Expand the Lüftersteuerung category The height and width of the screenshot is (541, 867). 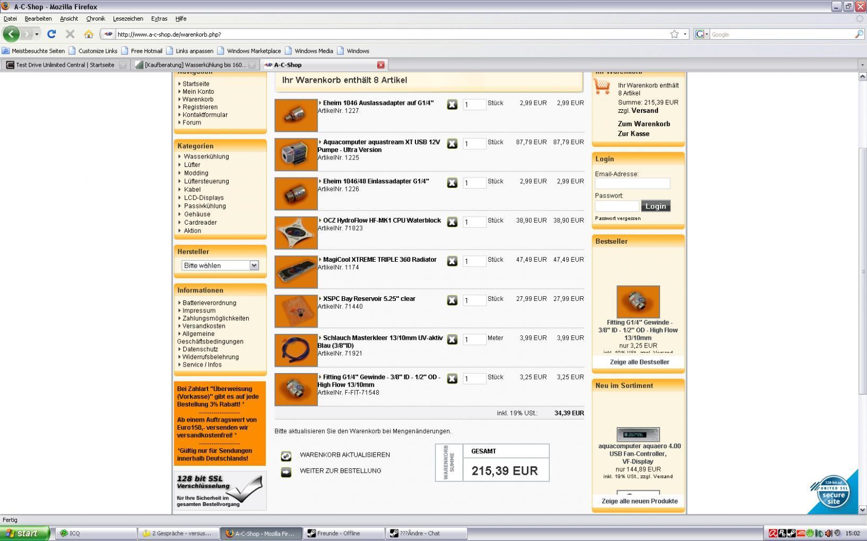pos(206,181)
